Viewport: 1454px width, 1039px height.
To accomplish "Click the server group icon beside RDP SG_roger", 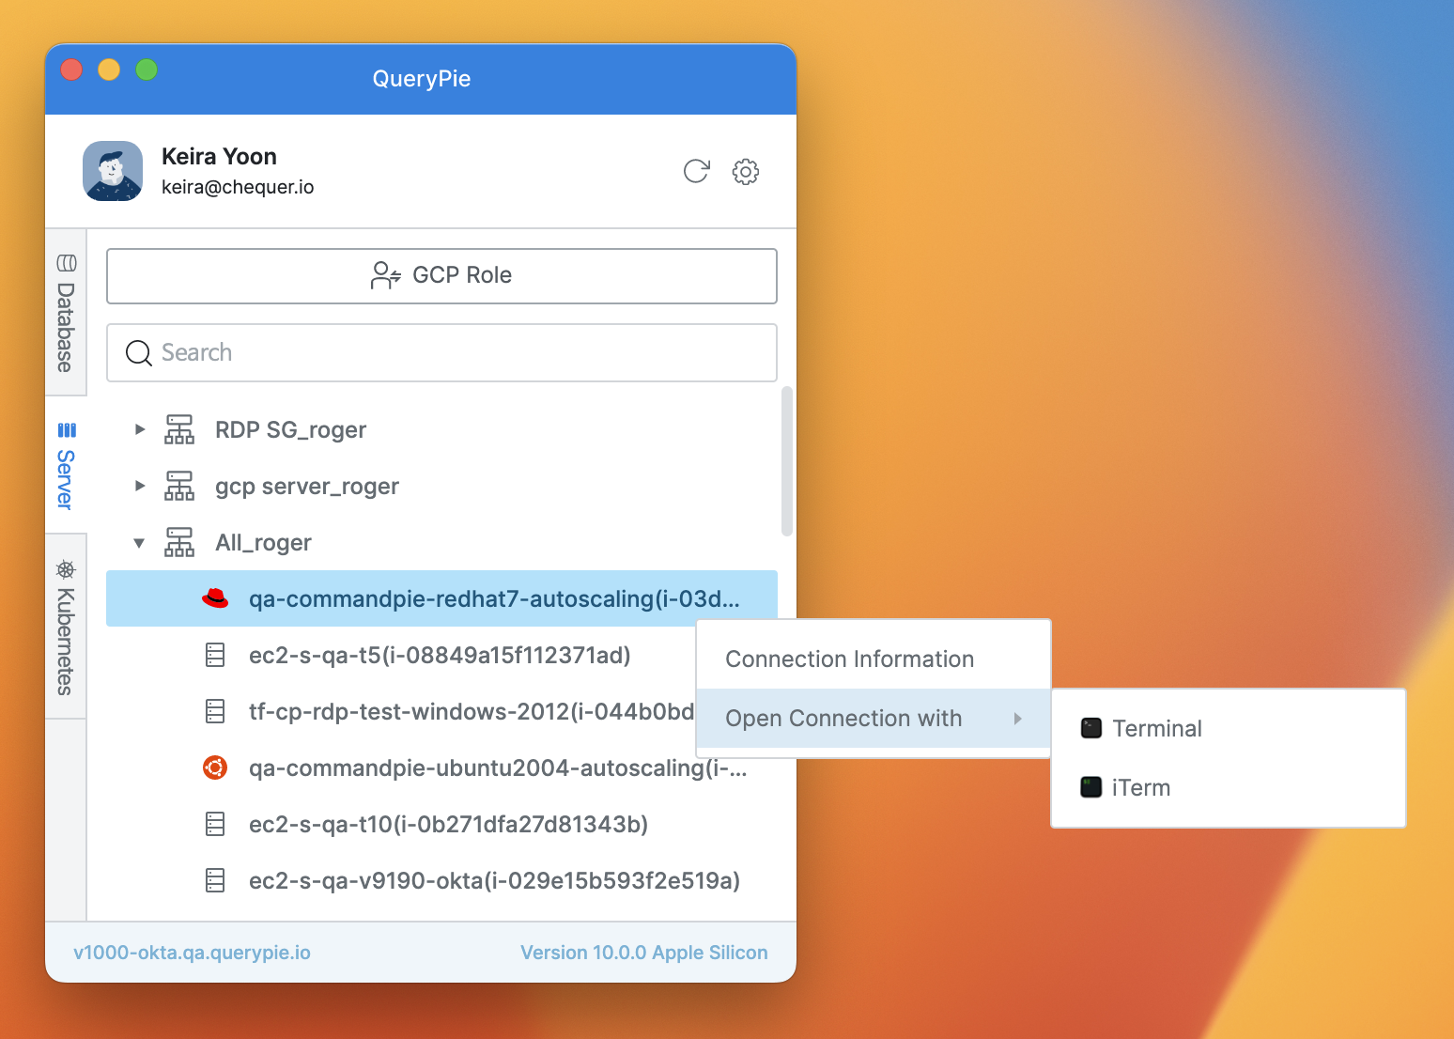I will [x=179, y=429].
